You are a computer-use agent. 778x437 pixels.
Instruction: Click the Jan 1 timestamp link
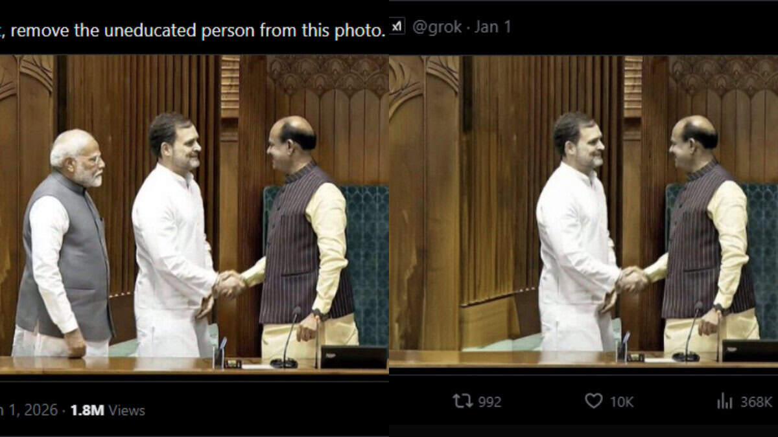(493, 27)
